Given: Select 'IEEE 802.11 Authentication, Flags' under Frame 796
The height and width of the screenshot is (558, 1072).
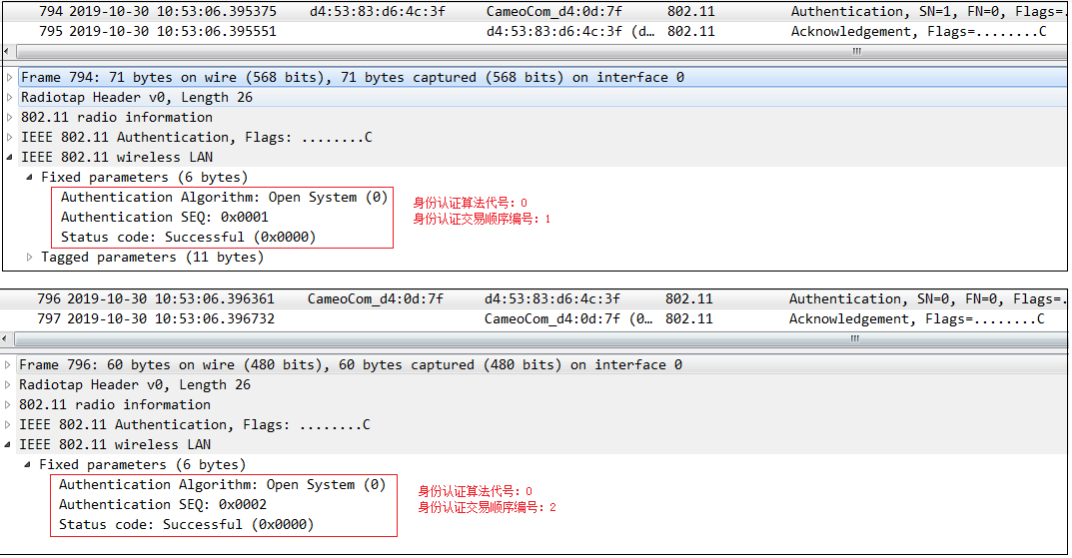Looking at the screenshot, I should coord(195,425).
